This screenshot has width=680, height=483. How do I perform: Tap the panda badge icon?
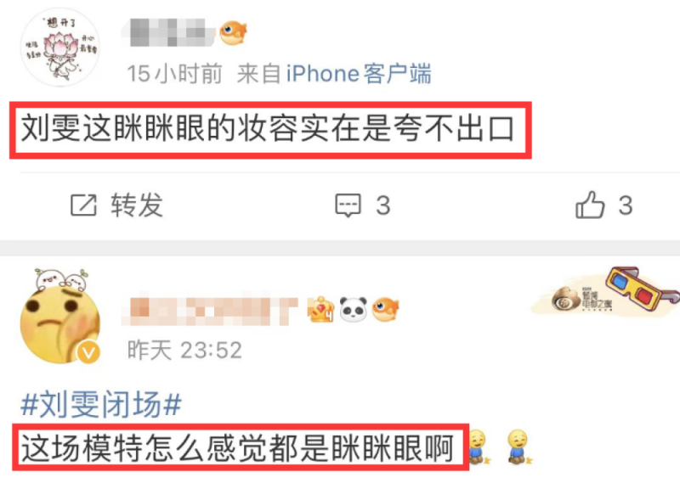[x=353, y=309]
